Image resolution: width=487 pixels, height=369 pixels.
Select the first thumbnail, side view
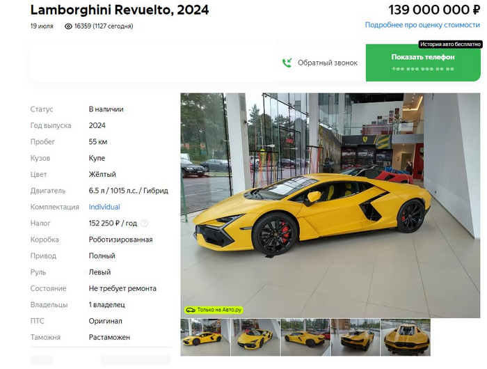tap(205, 337)
